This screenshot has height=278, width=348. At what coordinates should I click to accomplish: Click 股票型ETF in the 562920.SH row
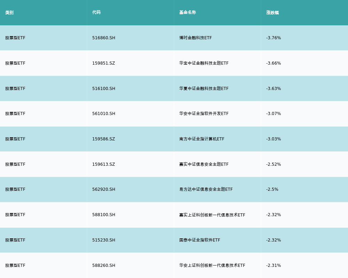[15, 189]
